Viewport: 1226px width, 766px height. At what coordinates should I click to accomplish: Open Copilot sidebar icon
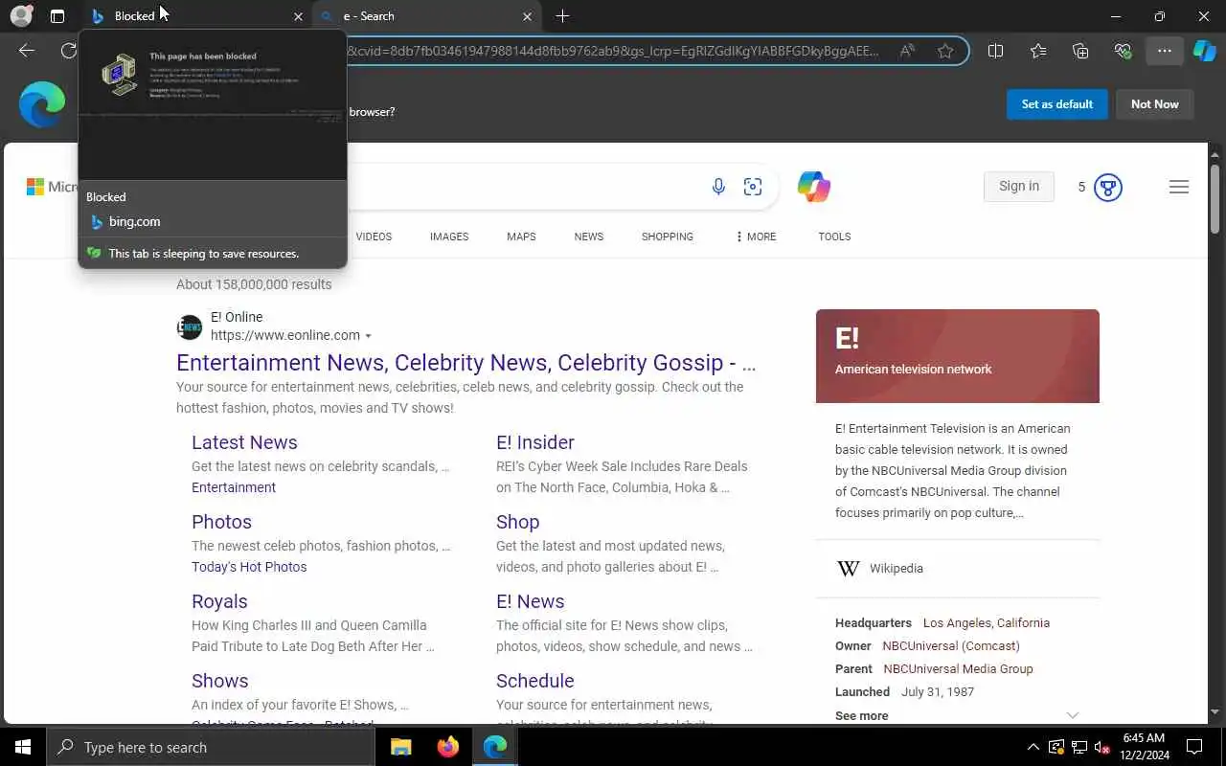tap(1204, 51)
